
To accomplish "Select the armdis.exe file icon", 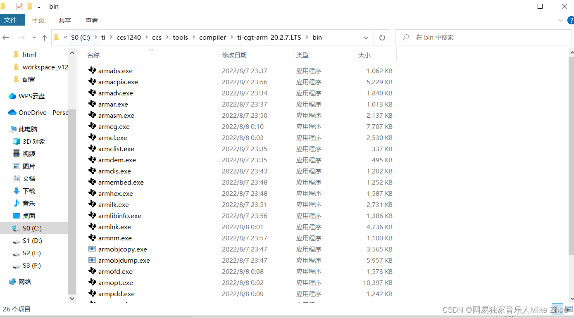I will 92,171.
